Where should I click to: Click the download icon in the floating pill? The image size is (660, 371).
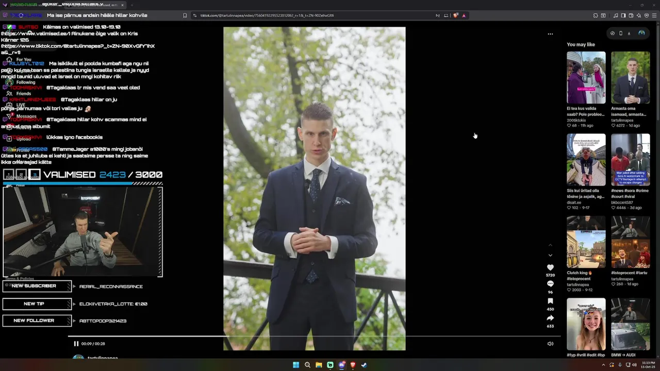click(629, 33)
